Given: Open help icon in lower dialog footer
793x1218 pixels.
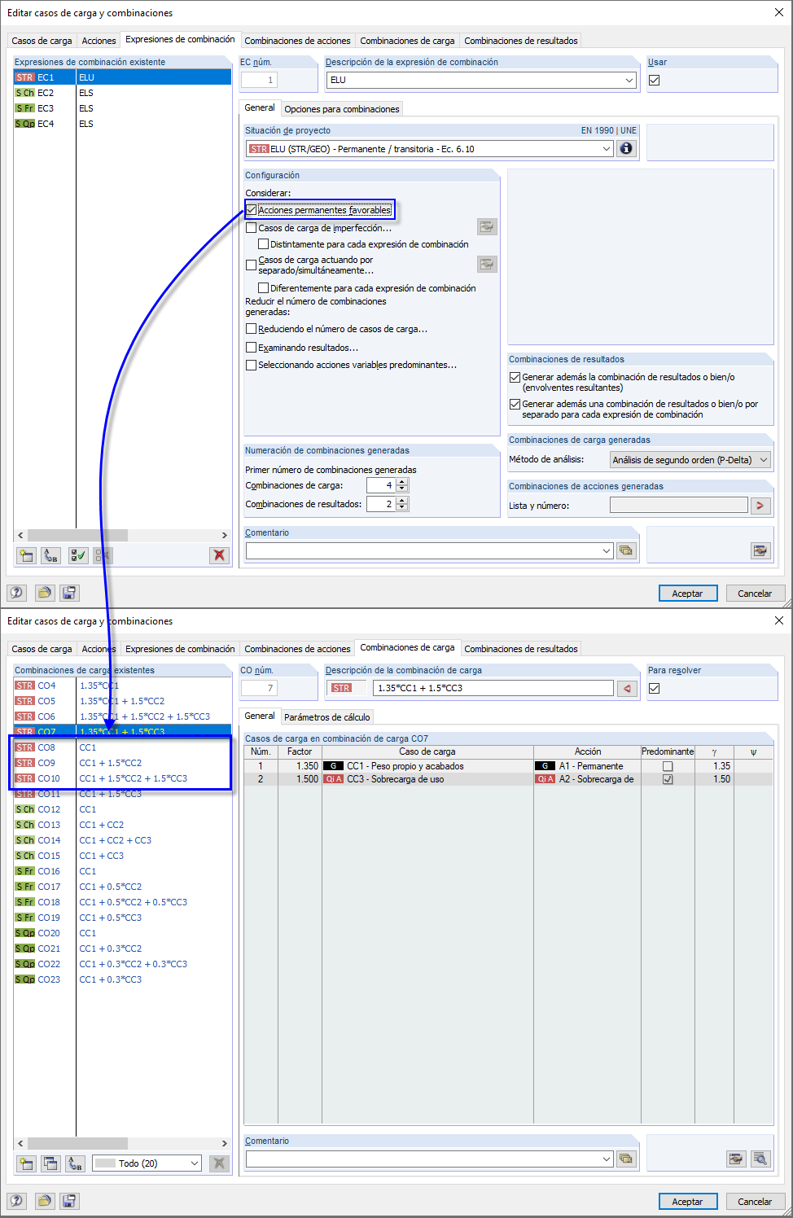Looking at the screenshot, I should [17, 1201].
